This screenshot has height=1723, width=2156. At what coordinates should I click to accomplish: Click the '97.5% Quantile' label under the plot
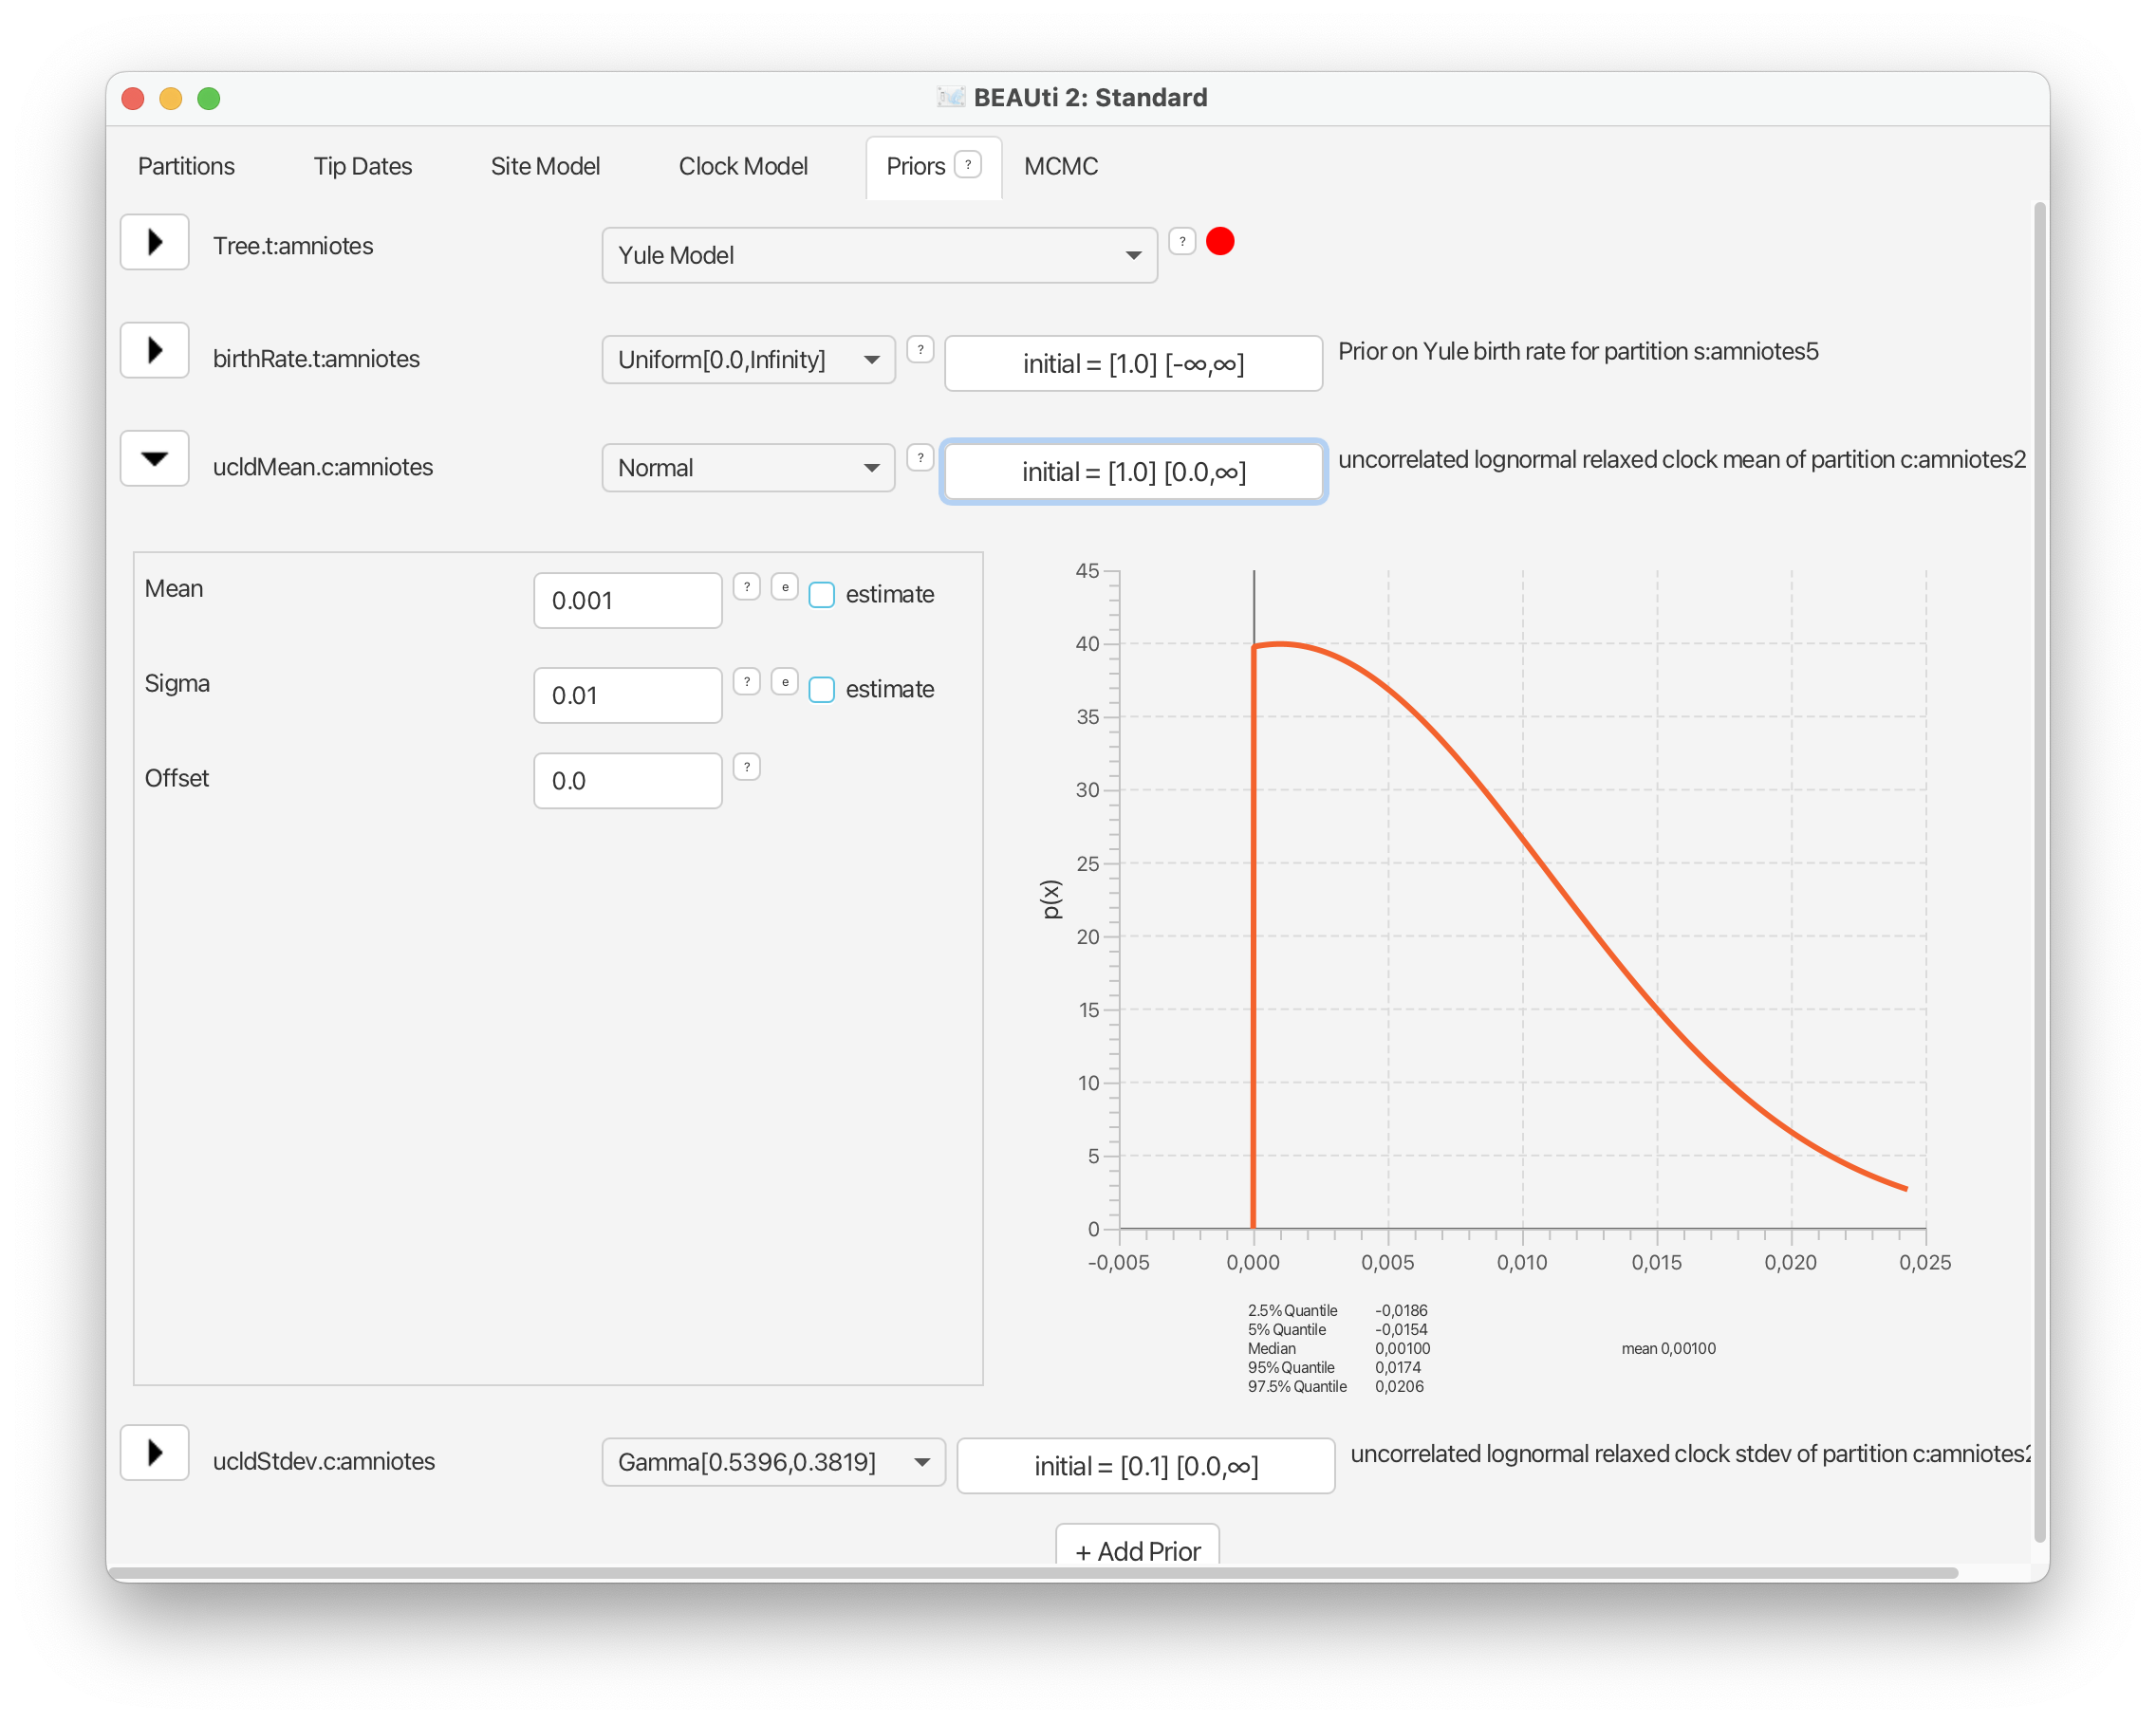[x=1297, y=1386]
